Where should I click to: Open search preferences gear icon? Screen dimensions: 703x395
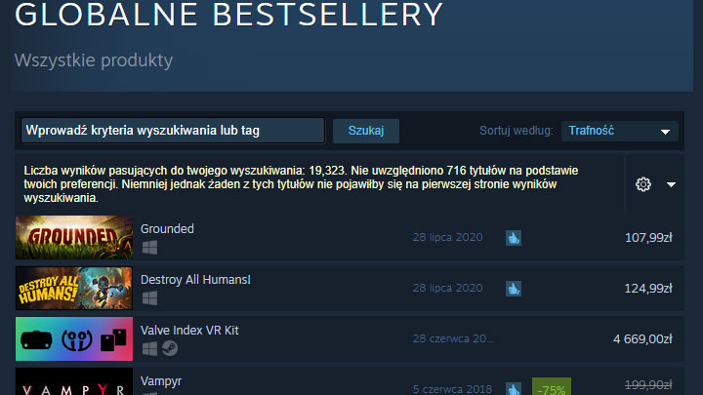[642, 184]
